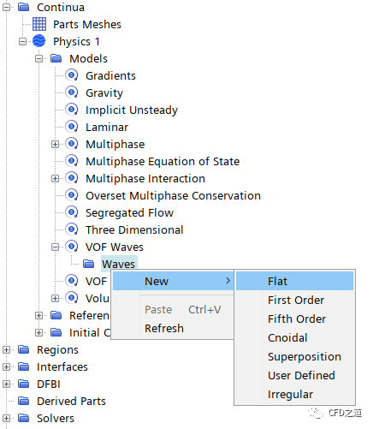Click the Waves folder icon

88,264
